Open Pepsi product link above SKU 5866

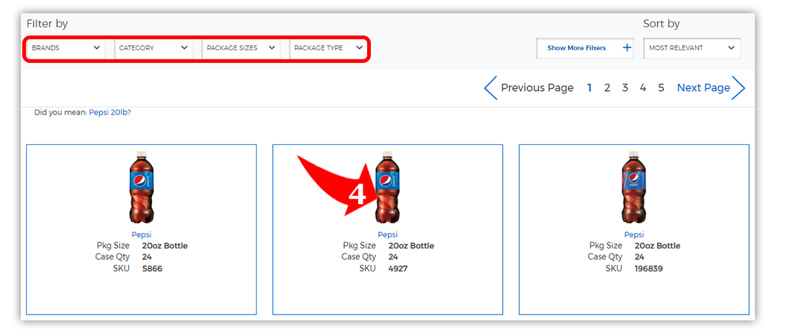tap(142, 235)
